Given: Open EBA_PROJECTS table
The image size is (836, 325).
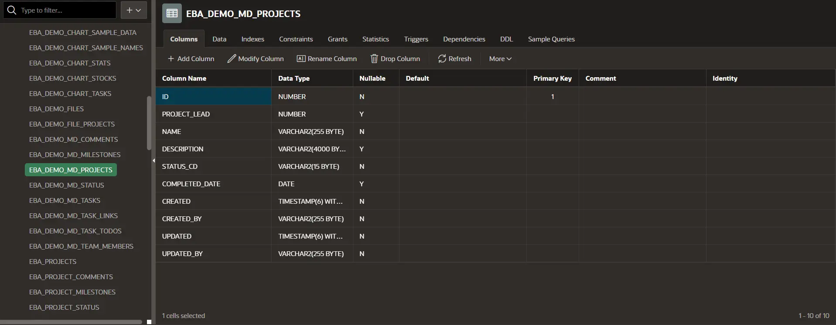Looking at the screenshot, I should point(53,261).
